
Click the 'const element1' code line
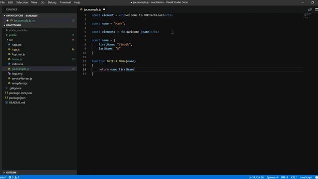click(125, 32)
